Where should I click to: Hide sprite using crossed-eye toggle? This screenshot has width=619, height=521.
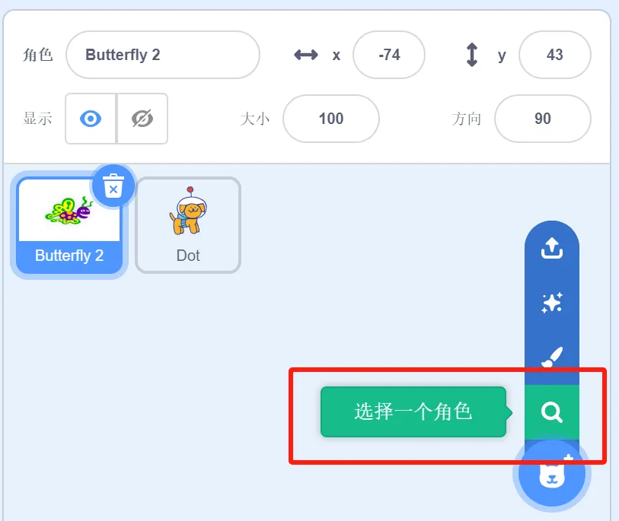point(142,119)
